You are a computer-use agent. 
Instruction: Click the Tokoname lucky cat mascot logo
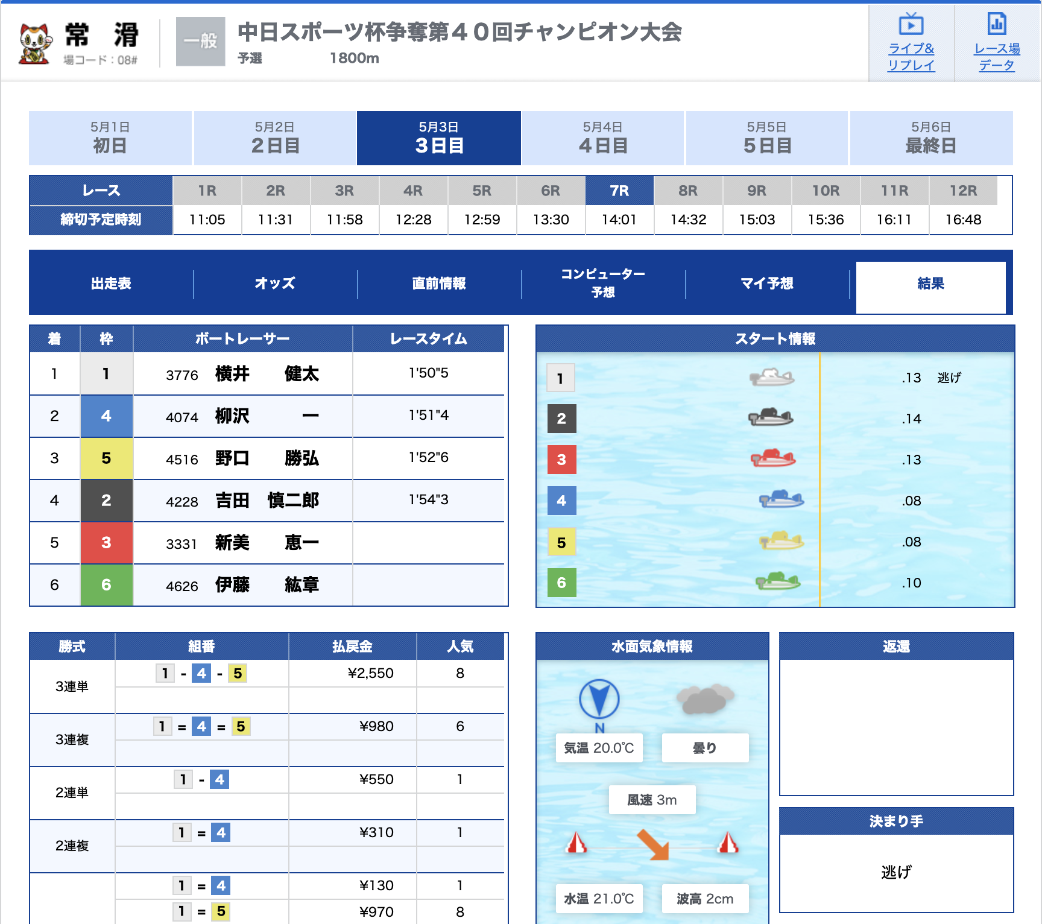pos(34,43)
